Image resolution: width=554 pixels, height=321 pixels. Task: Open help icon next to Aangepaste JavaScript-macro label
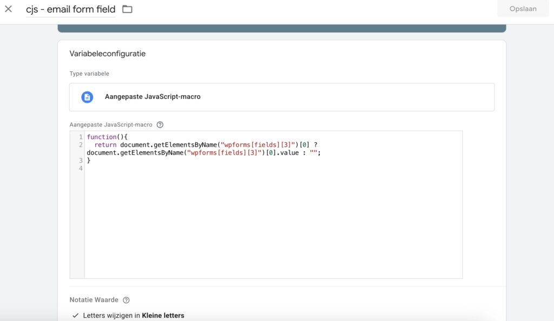pyautogui.click(x=160, y=124)
